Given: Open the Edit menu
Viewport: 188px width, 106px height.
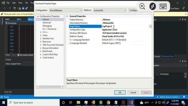Looking at the screenshot, I should [14, 3].
